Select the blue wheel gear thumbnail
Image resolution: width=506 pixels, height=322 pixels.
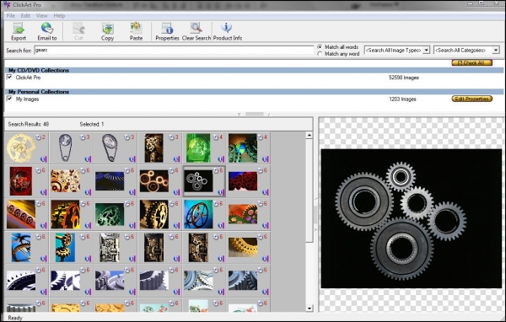click(198, 214)
